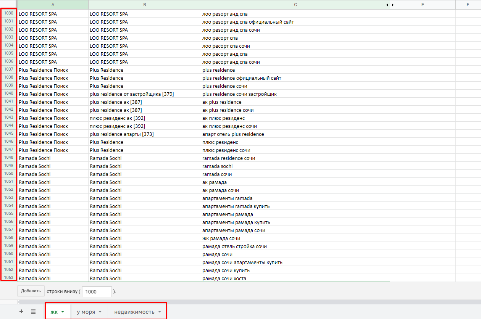Focus the rows count field showing 1000
The width and height of the screenshot is (481, 319).
pos(97,292)
